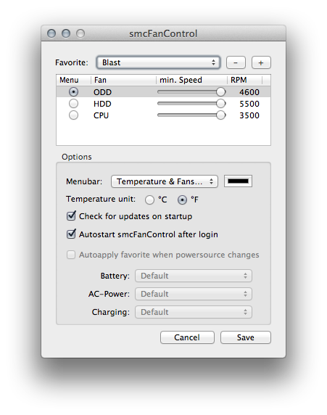Screen dimensions: 327x415
Task: Remove favorite with the minus button
Action: point(236,62)
